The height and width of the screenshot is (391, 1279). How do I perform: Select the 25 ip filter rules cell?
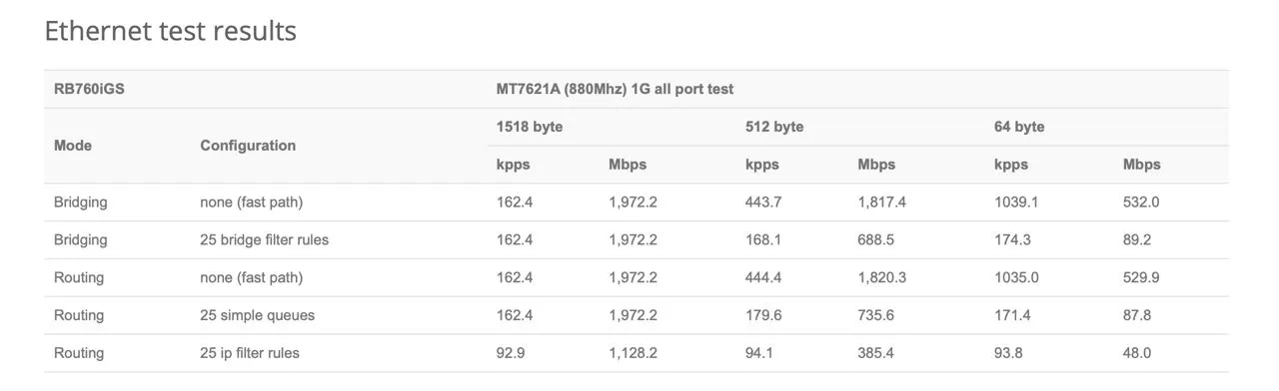click(250, 353)
